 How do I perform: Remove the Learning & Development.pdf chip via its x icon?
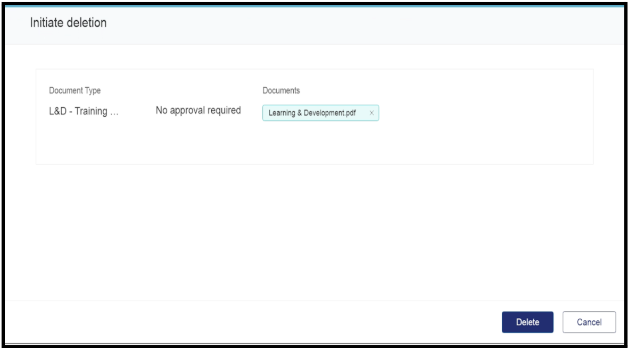[x=371, y=113]
